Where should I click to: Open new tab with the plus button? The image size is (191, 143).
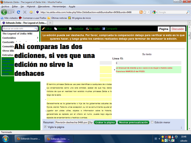point(50,23)
